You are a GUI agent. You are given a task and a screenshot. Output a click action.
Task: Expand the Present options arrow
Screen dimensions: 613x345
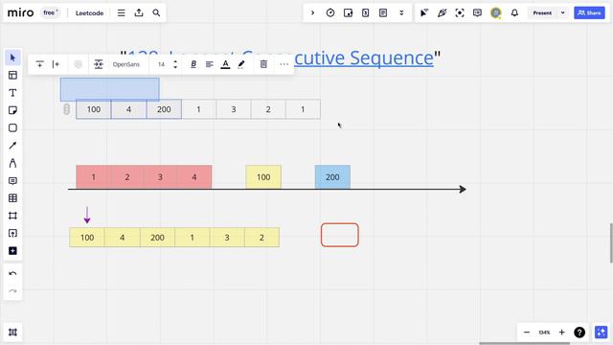coord(562,12)
